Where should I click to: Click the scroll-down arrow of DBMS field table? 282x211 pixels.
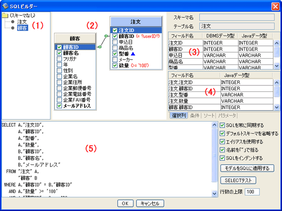pos(277,67)
